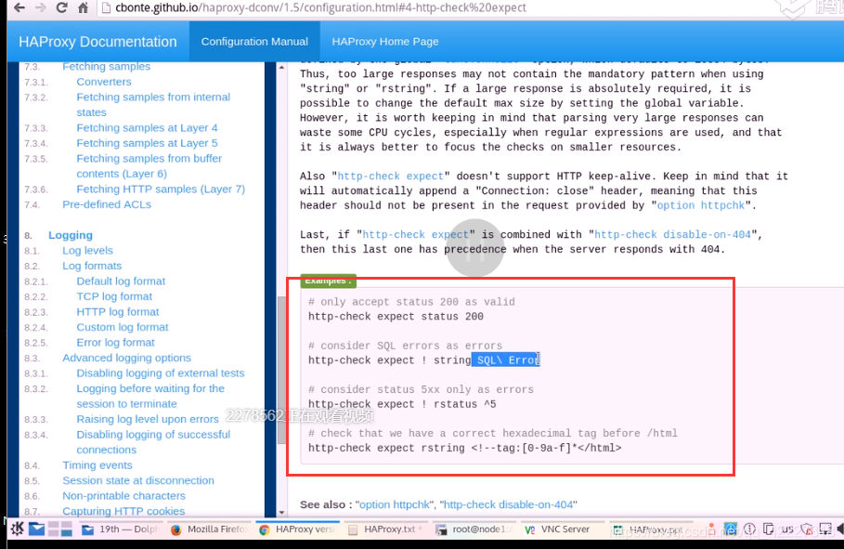Click the display monitor tray icon

(x=825, y=529)
